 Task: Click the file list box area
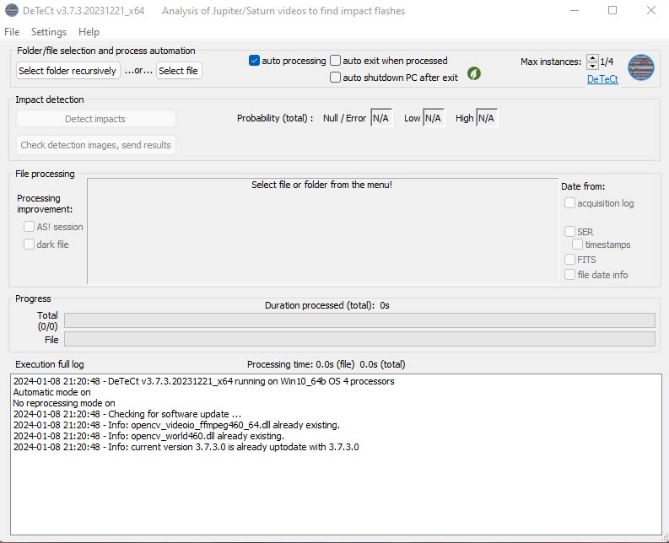(322, 231)
